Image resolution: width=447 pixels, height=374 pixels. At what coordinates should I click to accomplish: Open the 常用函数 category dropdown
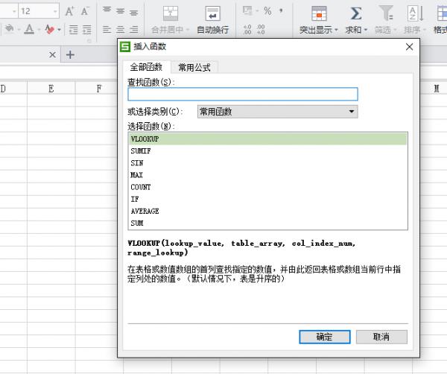tap(277, 112)
